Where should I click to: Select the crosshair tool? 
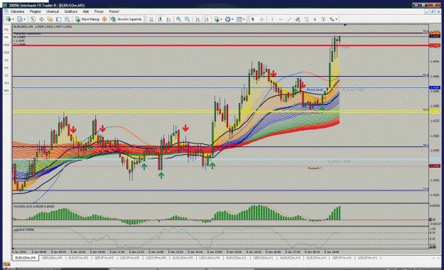(261, 19)
